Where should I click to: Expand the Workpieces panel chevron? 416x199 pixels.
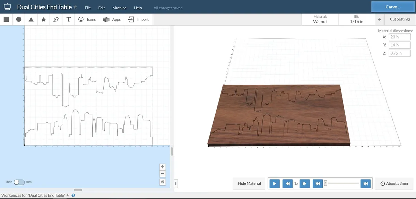[x=68, y=196]
